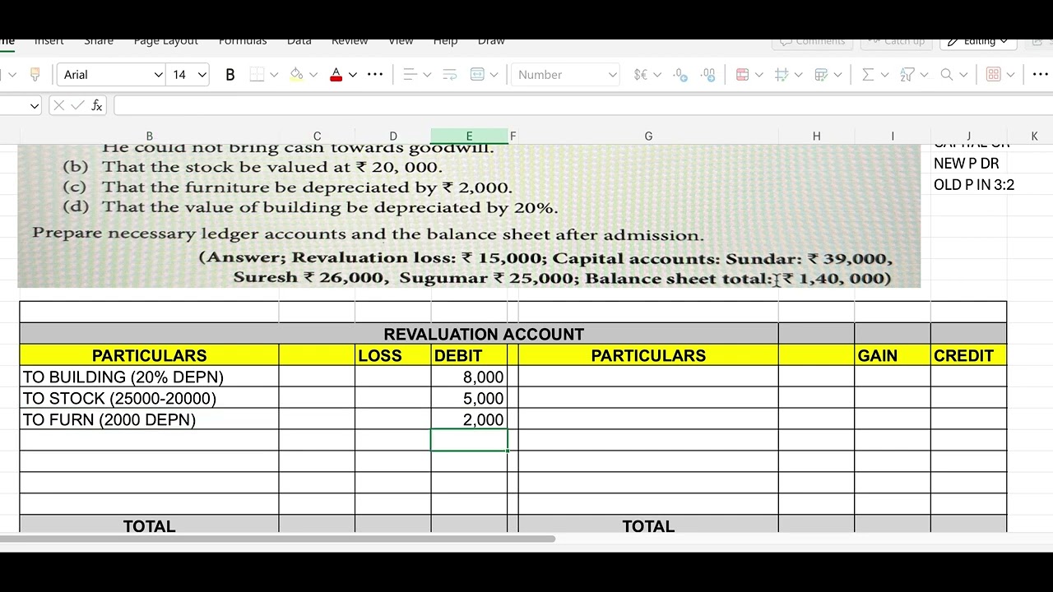1053x592 pixels.
Task: Click the add-ins grid icon
Action: 993,75
